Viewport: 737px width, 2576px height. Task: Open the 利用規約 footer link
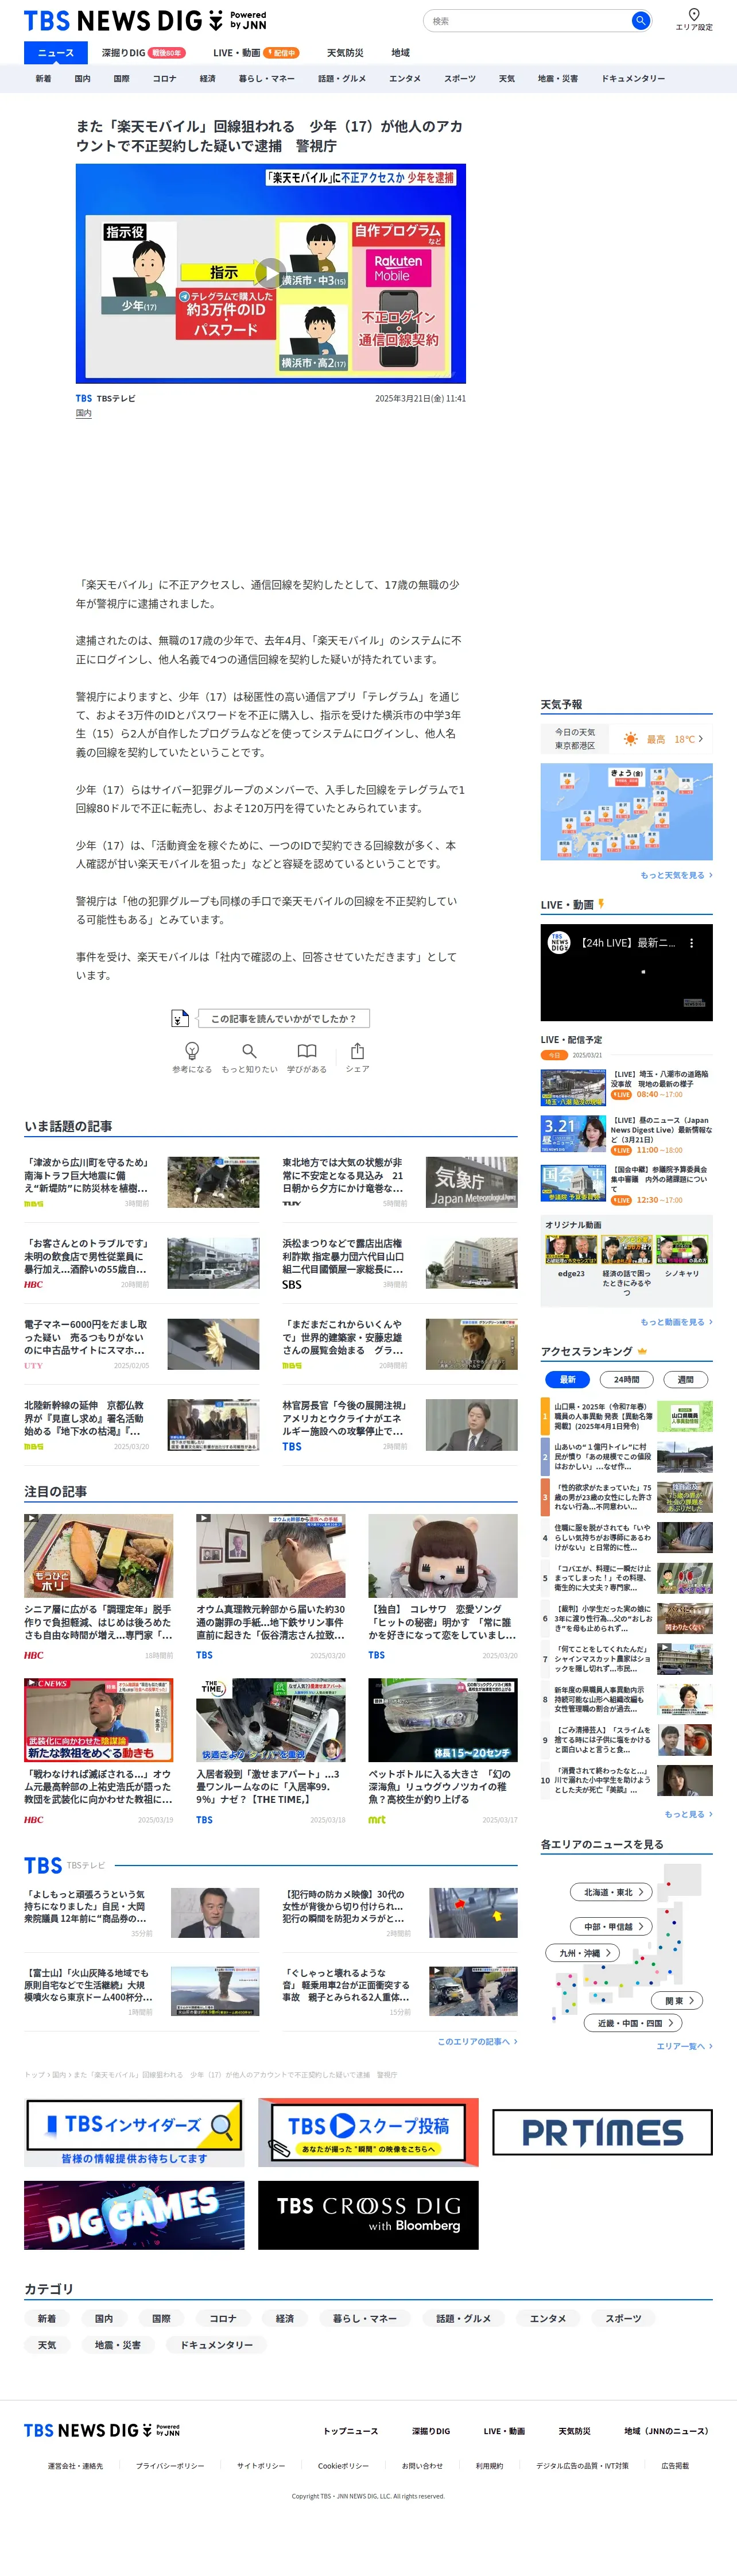tap(489, 2465)
